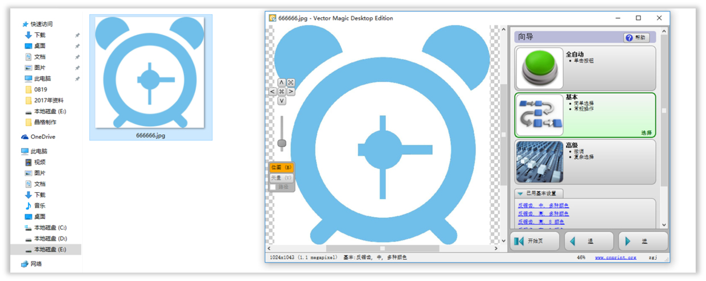Click the pan down arrow button

(281, 101)
